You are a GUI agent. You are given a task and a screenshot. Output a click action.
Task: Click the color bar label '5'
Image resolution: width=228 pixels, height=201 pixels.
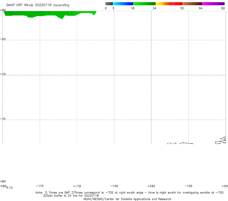113,8
